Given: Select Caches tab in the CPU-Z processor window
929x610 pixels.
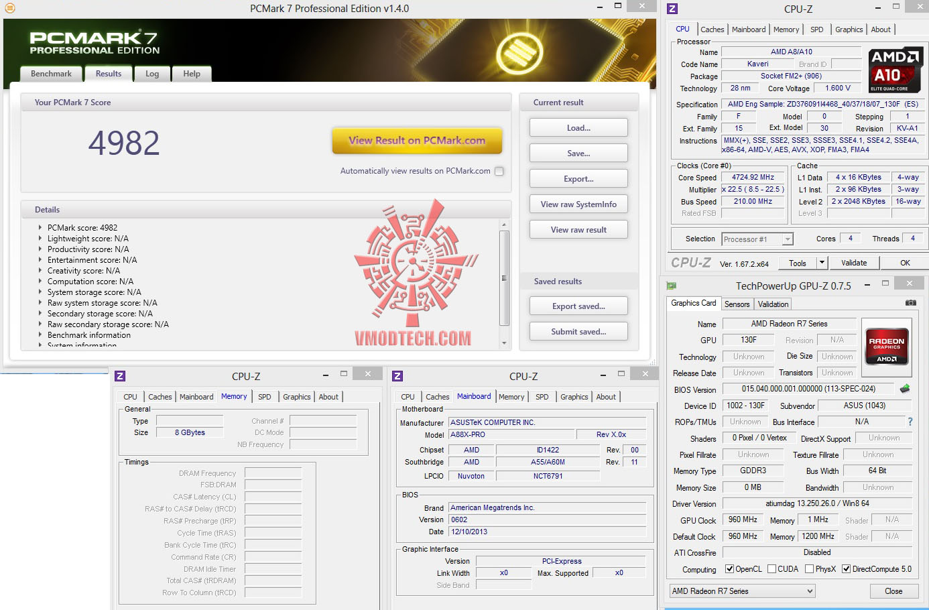Looking at the screenshot, I should point(712,29).
